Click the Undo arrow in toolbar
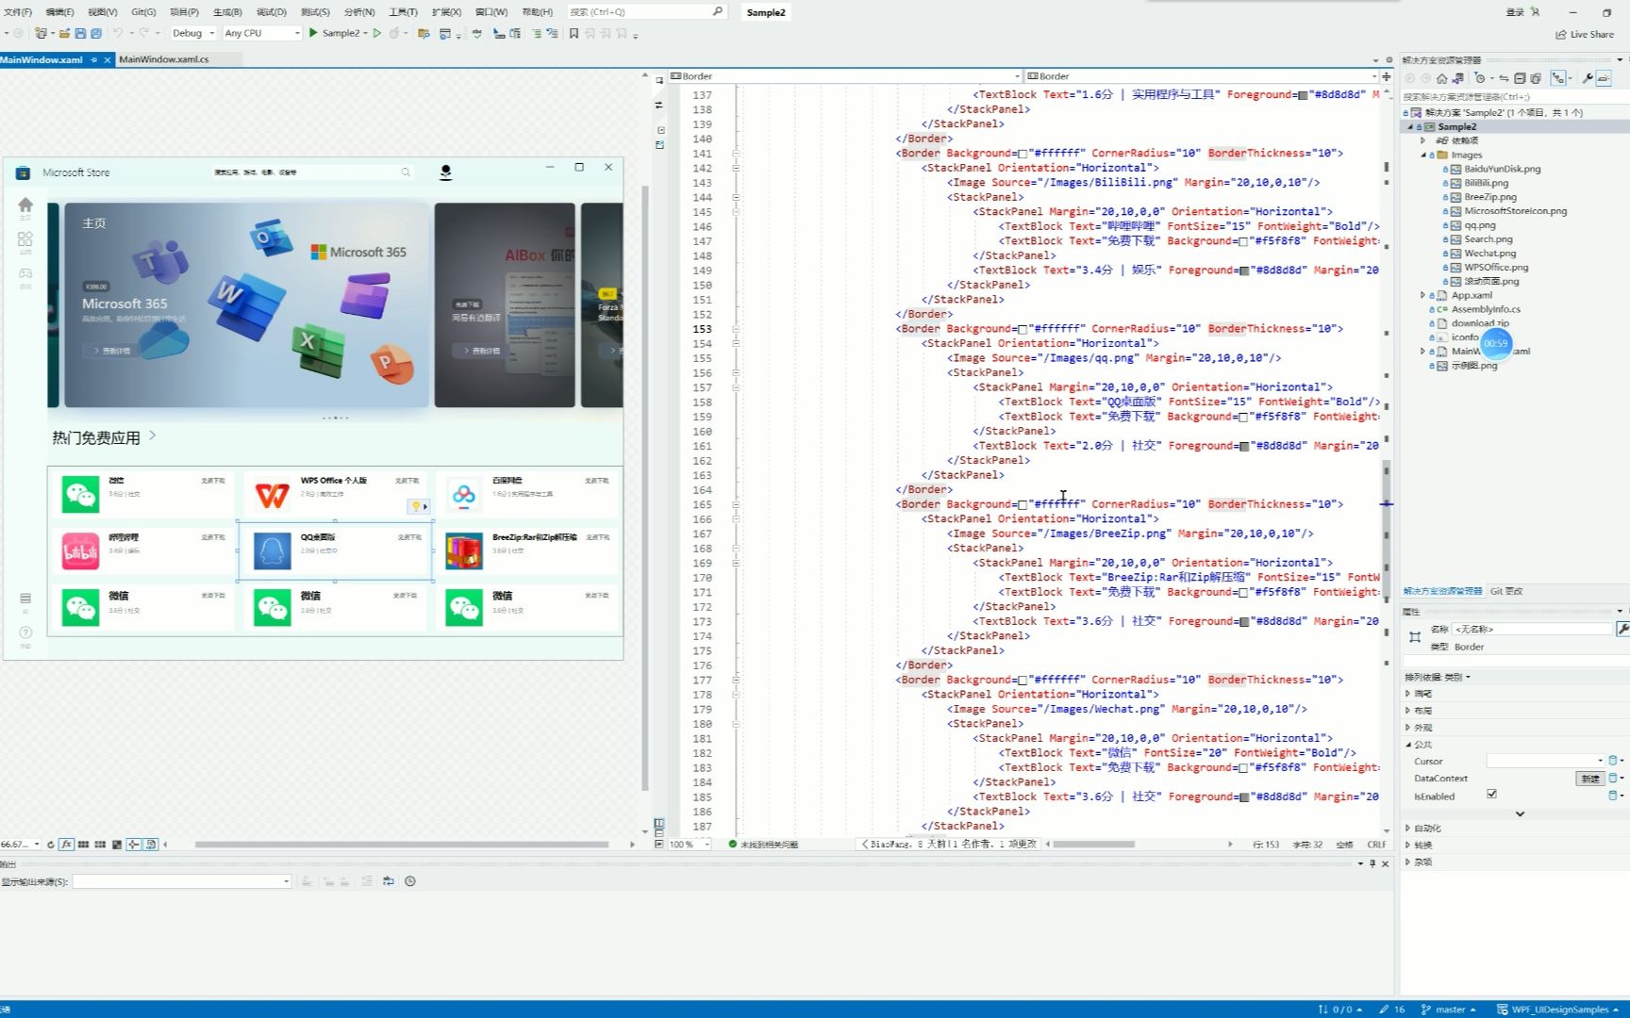Image resolution: width=1630 pixels, height=1018 pixels. pos(118,33)
